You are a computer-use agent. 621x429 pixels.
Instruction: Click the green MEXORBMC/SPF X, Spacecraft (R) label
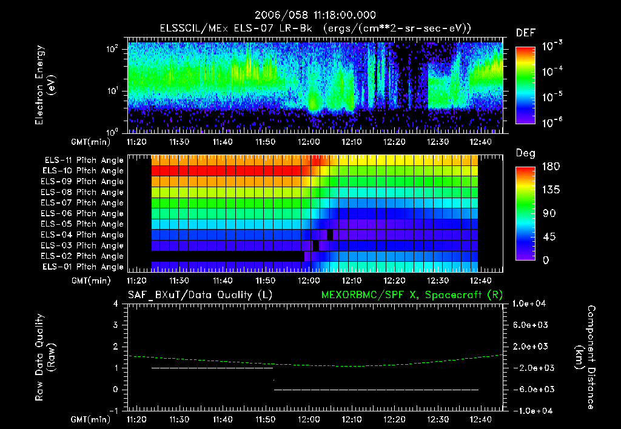[412, 295]
